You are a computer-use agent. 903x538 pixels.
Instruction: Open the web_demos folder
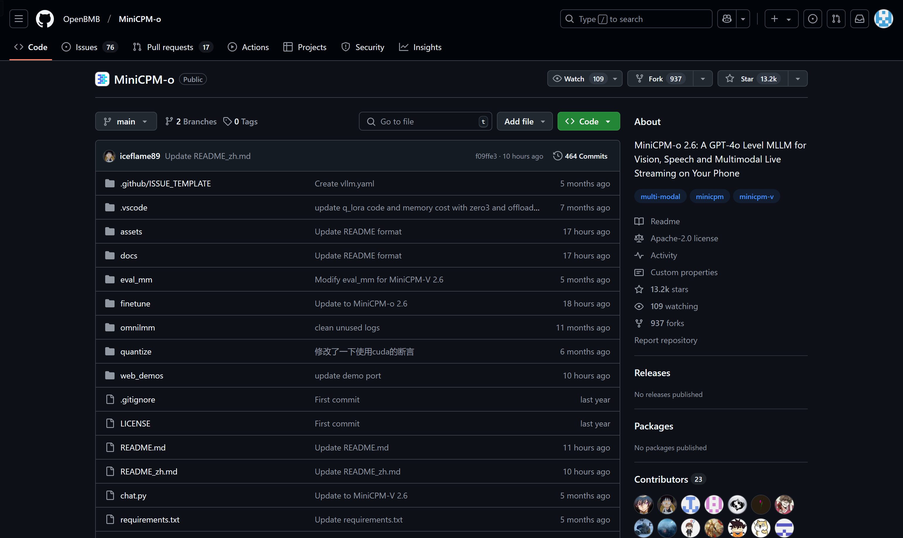[x=142, y=376]
